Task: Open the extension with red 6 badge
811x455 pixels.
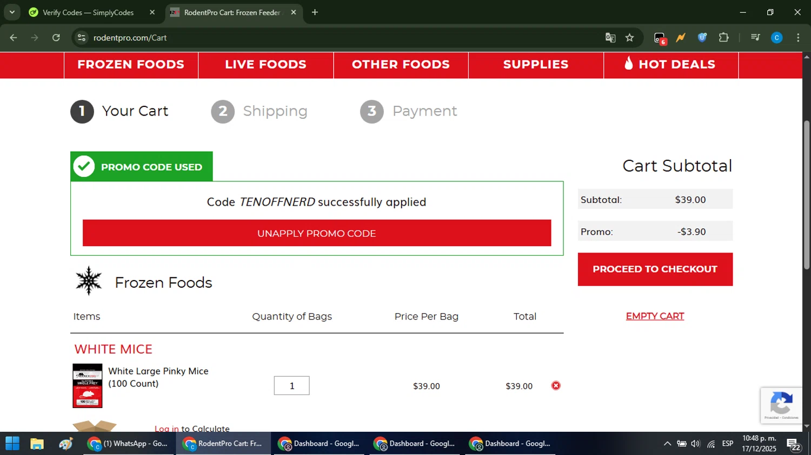Action: tap(660, 38)
